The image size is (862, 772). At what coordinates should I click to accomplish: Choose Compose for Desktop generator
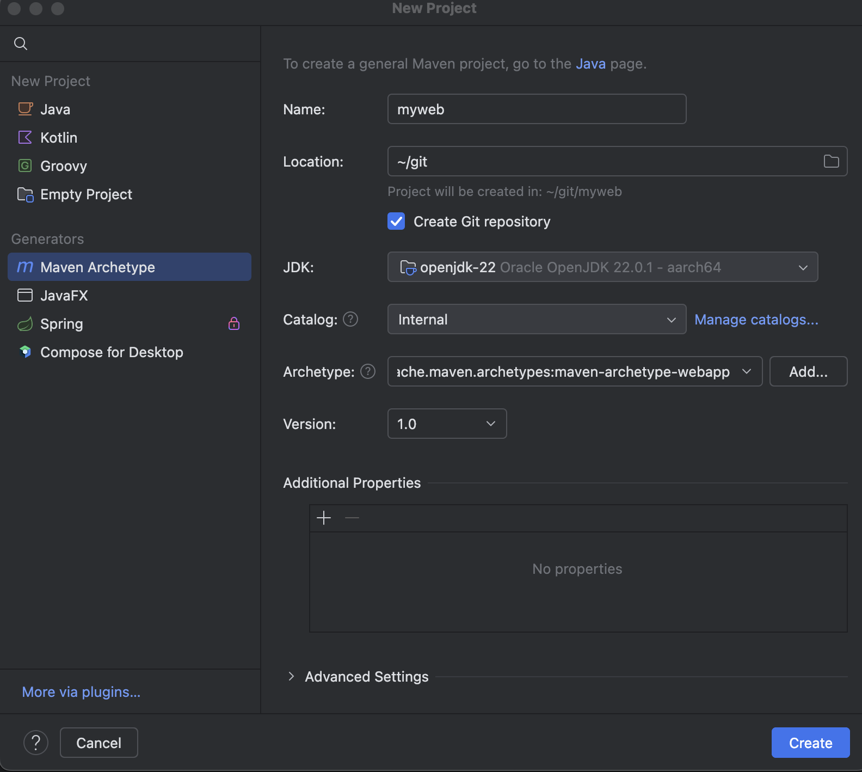point(112,352)
